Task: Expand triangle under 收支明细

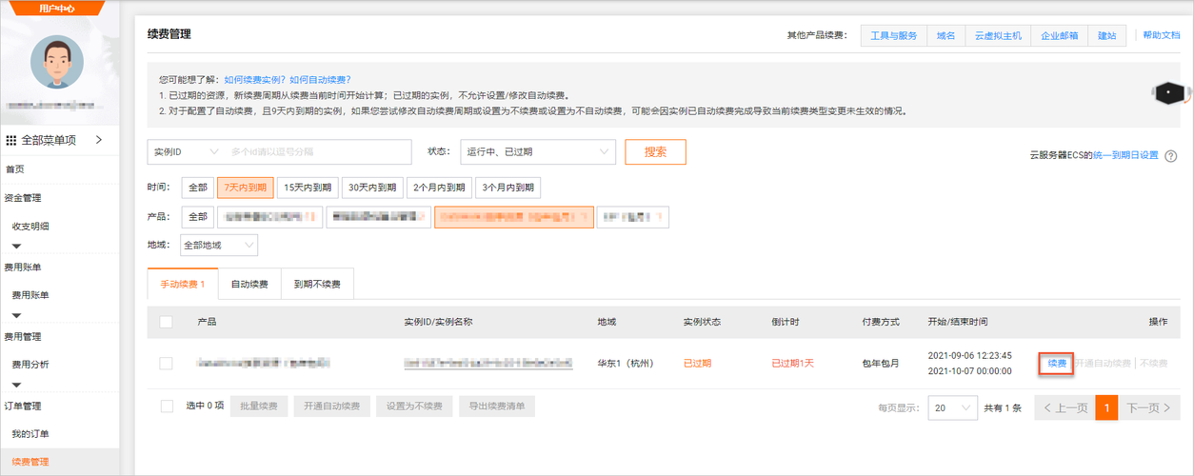Action: (16, 247)
